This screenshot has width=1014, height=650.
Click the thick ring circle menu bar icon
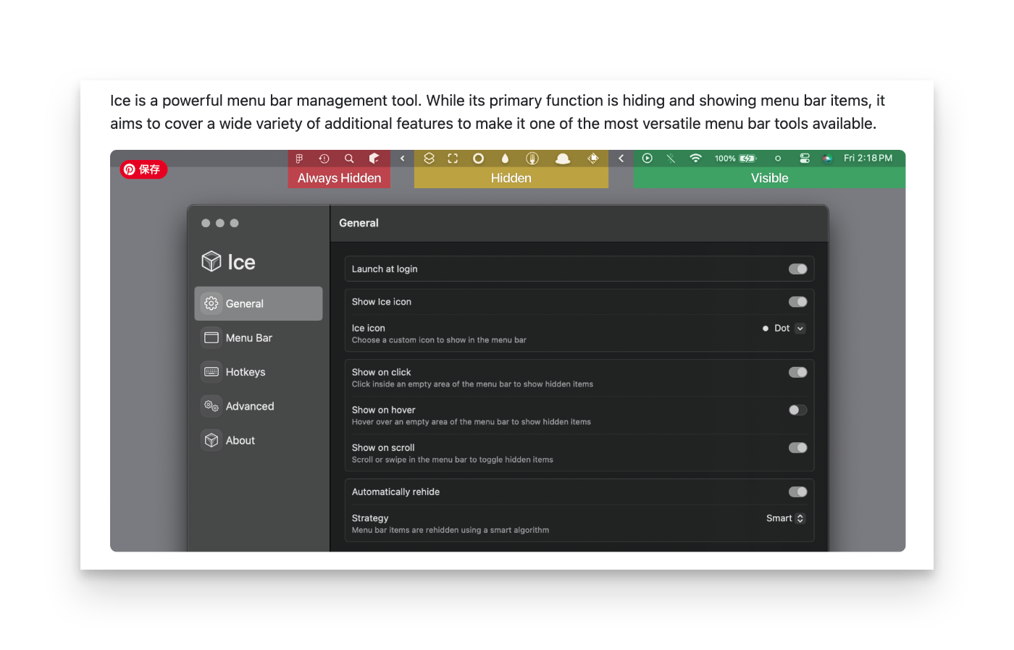tap(478, 159)
